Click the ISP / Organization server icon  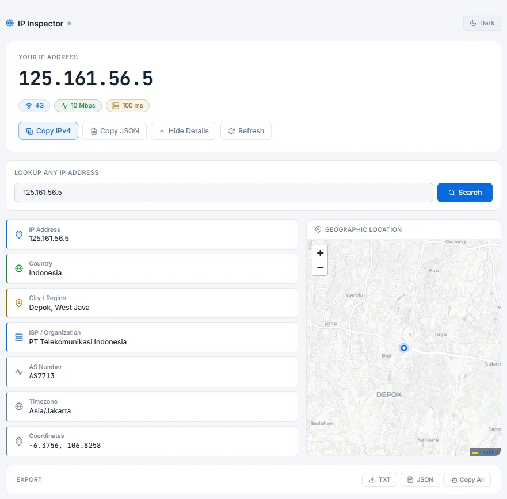pyautogui.click(x=19, y=337)
